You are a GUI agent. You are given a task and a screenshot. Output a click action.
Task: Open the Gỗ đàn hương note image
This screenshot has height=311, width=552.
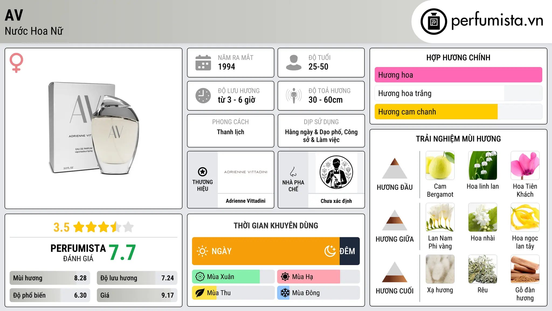click(x=525, y=269)
